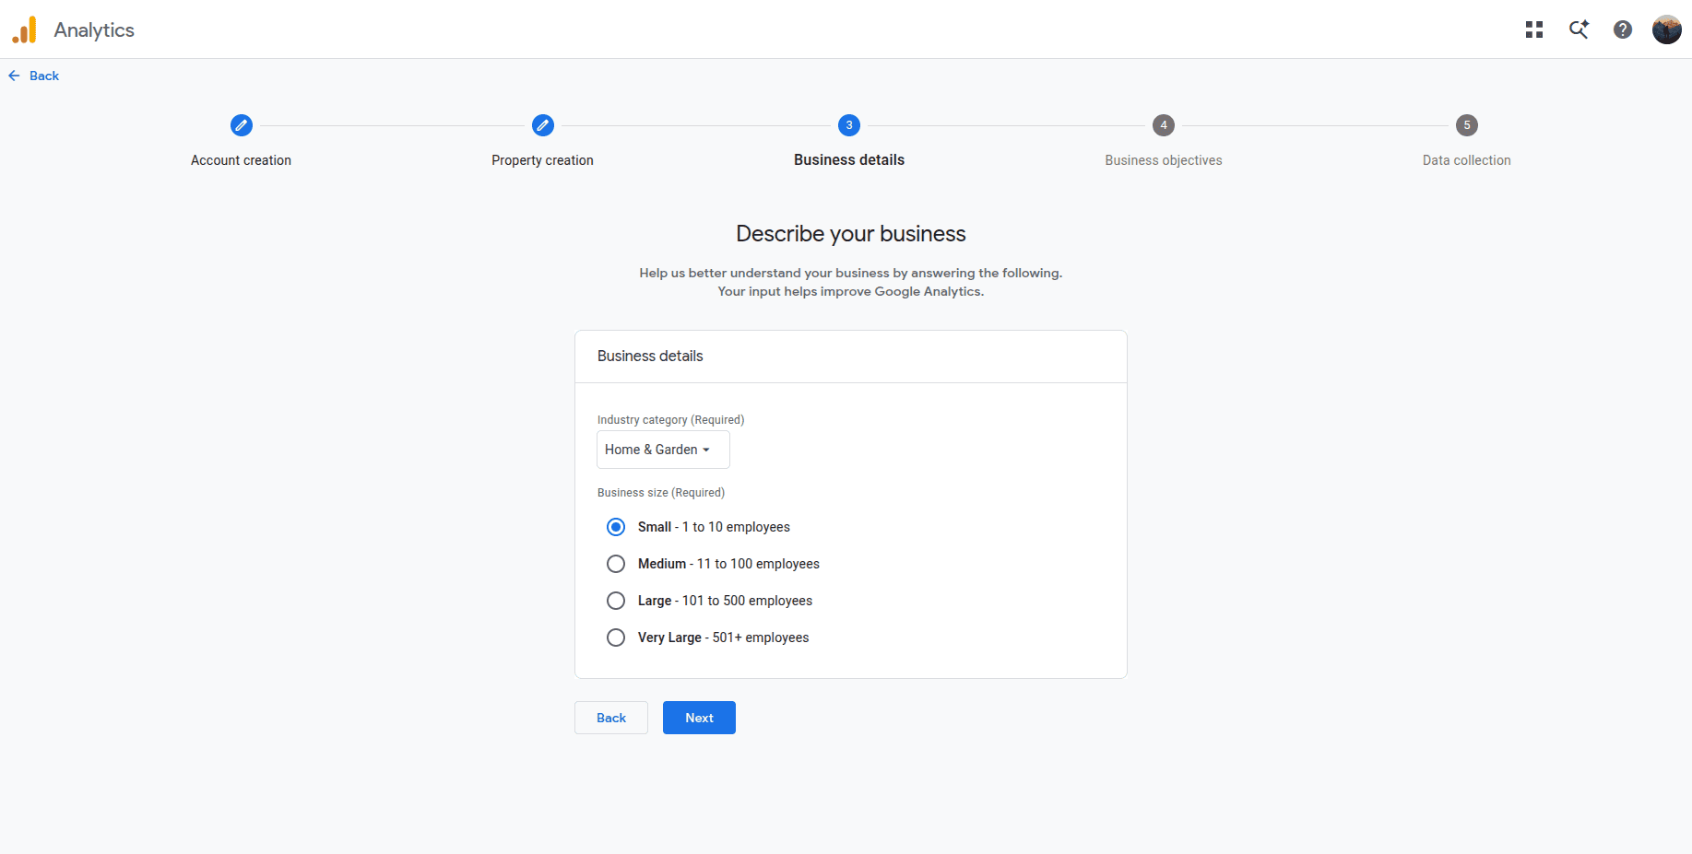This screenshot has height=854, width=1692.
Task: Click the Account creation step label
Action: tap(241, 160)
